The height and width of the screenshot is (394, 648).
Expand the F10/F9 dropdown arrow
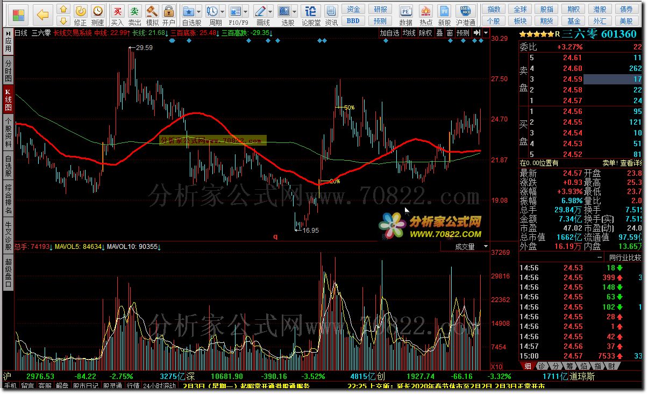click(245, 11)
